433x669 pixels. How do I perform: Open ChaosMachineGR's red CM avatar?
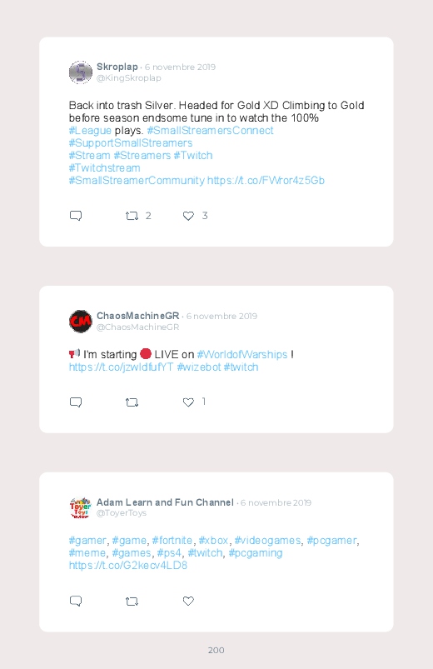click(81, 322)
